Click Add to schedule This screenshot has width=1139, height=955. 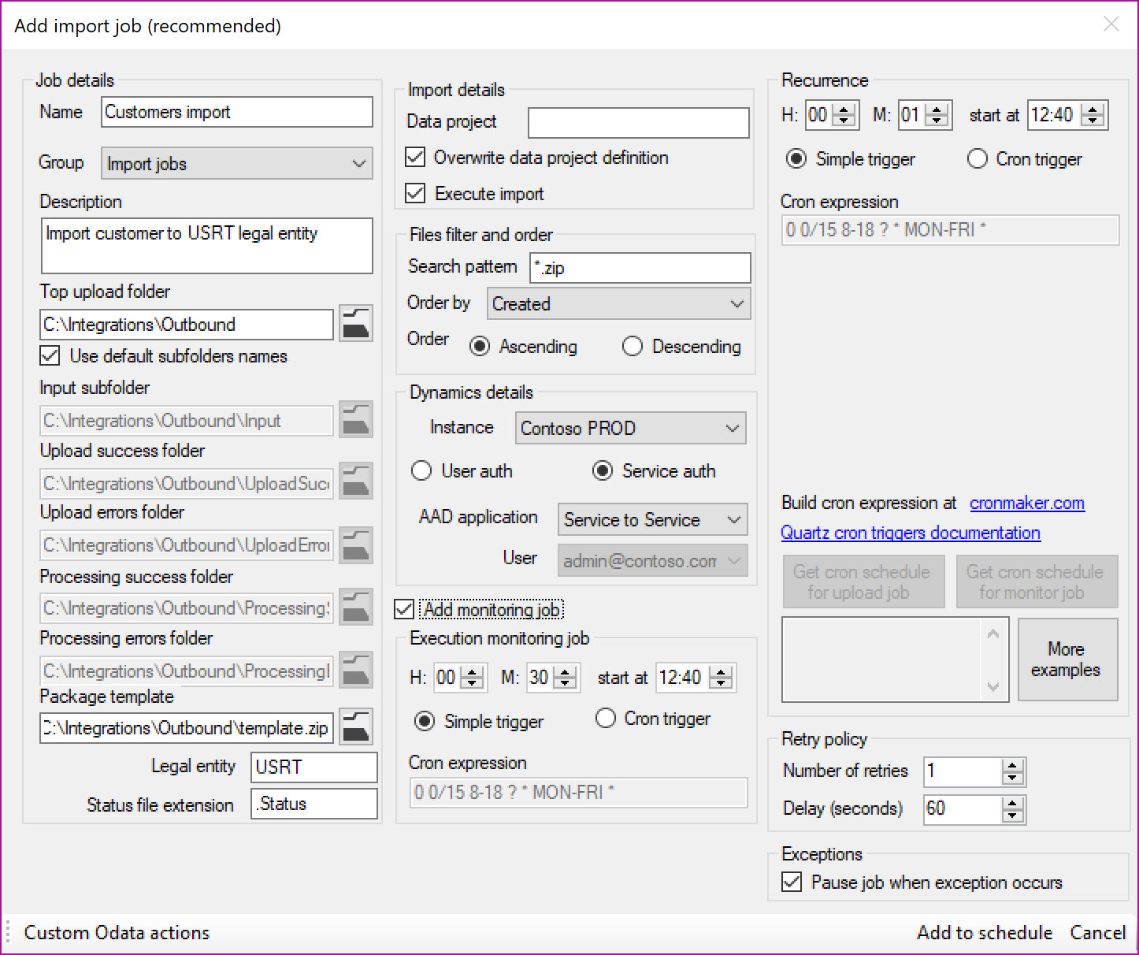click(x=984, y=933)
